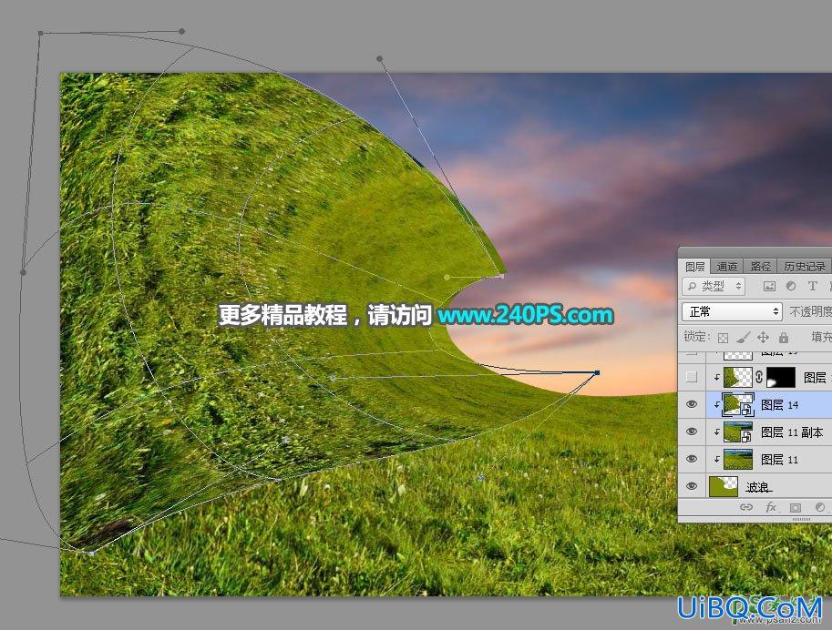Open the 类型 layer filter dropdown
Viewport: 832px width, 630px height.
[x=714, y=287]
